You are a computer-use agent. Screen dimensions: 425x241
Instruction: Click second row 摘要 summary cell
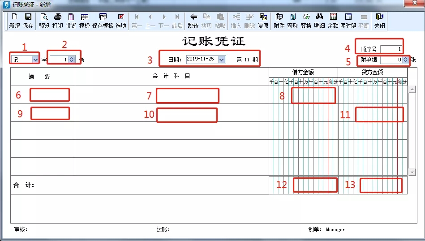(43, 113)
